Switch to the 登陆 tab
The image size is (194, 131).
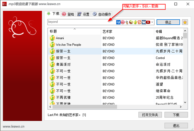68,14
